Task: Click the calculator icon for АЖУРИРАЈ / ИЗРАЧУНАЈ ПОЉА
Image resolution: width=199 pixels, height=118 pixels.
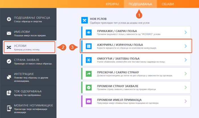Action: pos(89,46)
